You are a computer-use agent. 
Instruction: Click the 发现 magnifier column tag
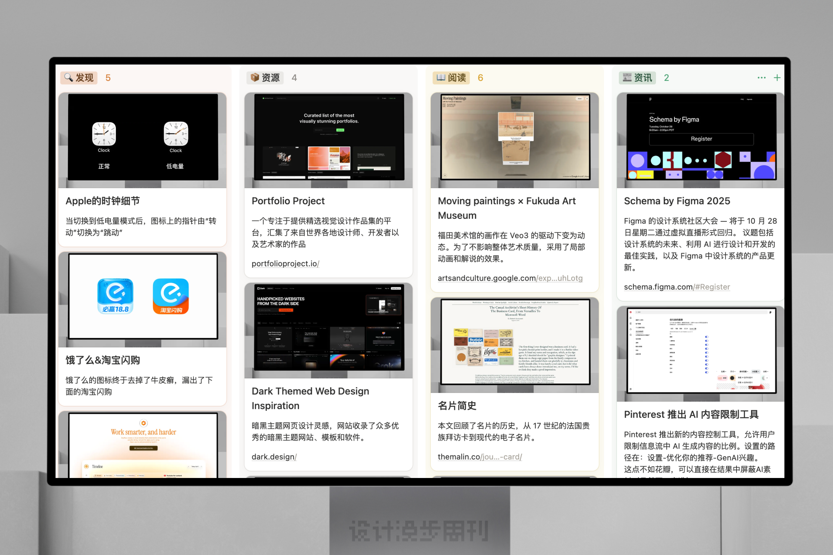click(x=79, y=78)
